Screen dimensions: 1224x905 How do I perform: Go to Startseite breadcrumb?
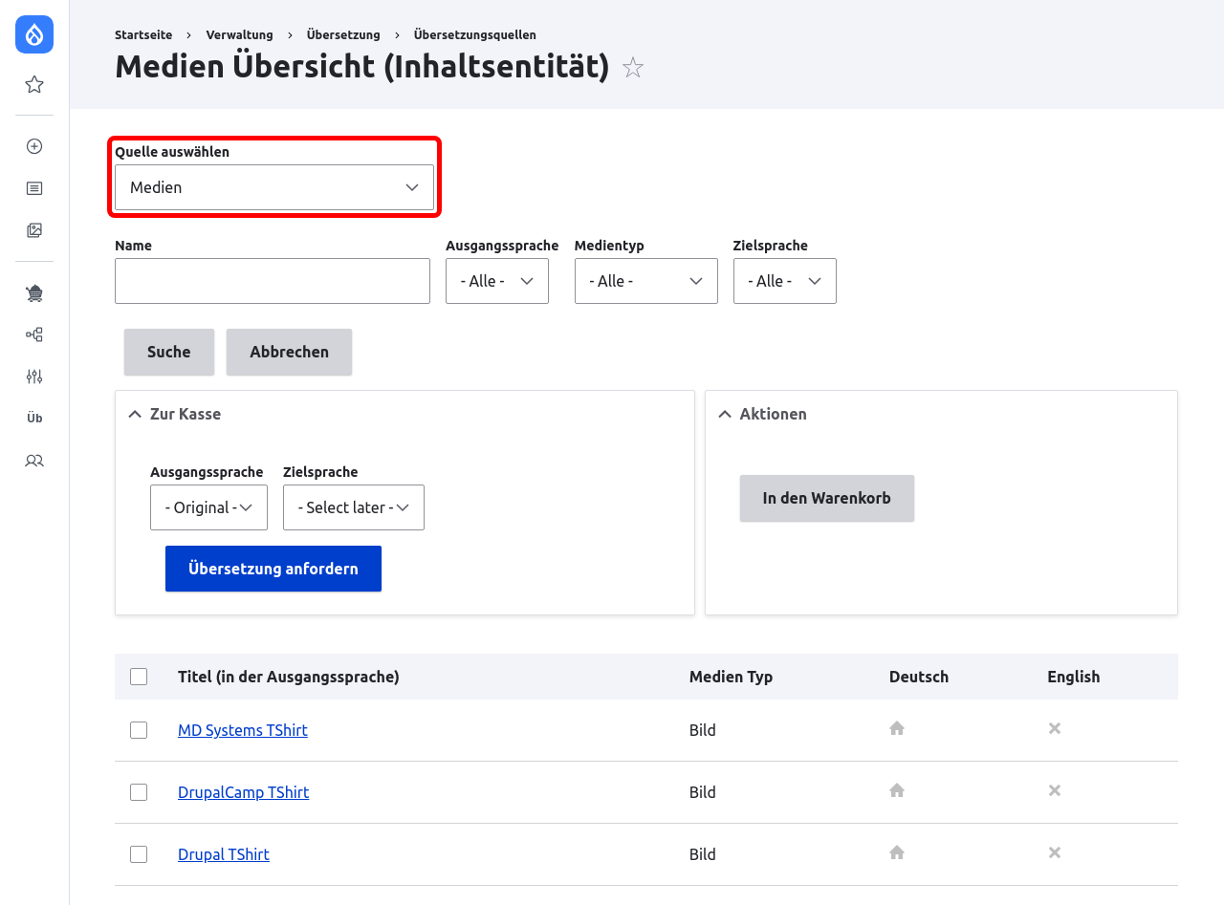[143, 34]
